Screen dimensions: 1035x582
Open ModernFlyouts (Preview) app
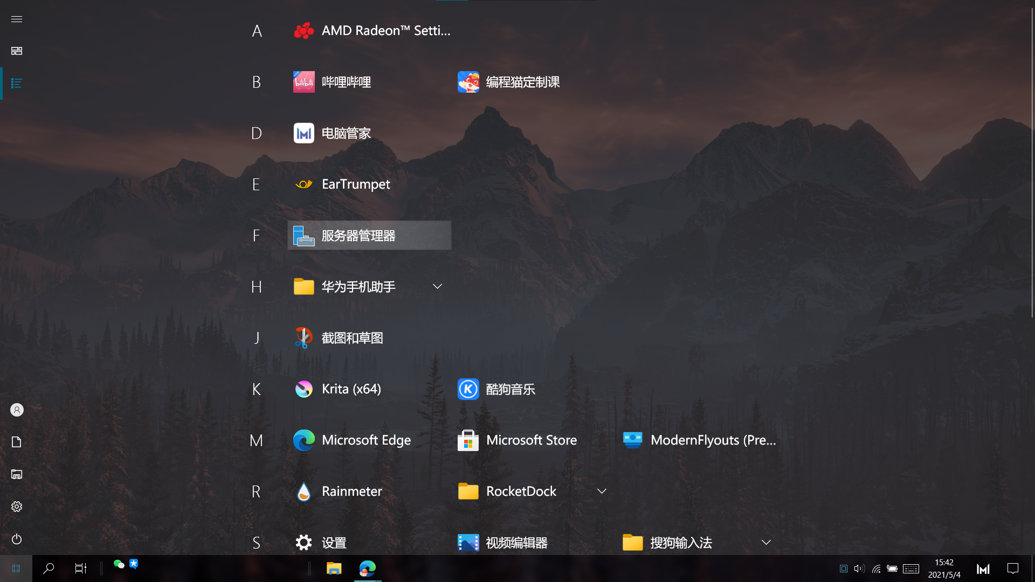[699, 440]
